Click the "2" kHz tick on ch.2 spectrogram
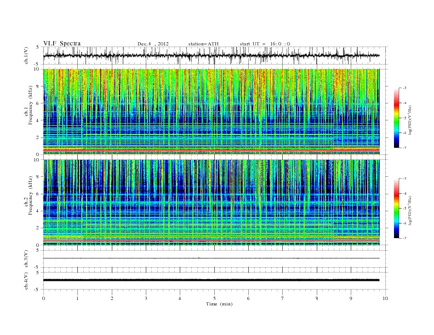Viewport: 434px width, 335px height. point(38,228)
